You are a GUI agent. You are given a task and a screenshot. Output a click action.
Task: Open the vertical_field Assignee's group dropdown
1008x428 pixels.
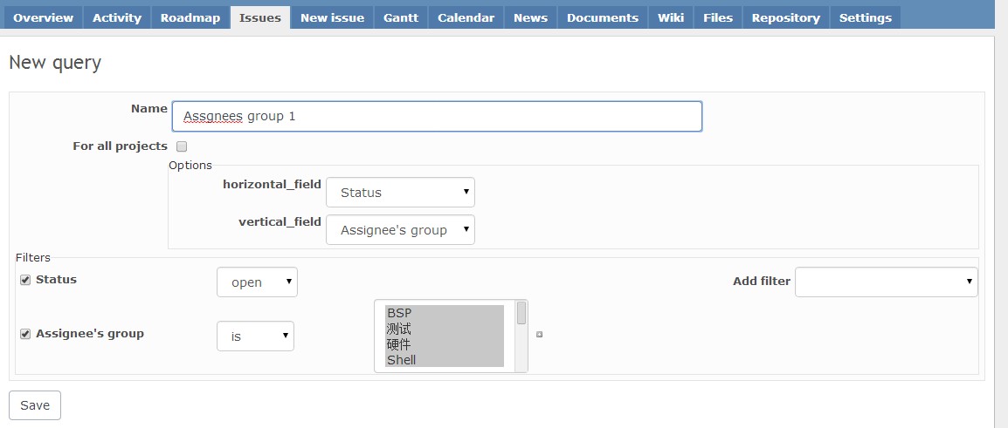pos(401,230)
